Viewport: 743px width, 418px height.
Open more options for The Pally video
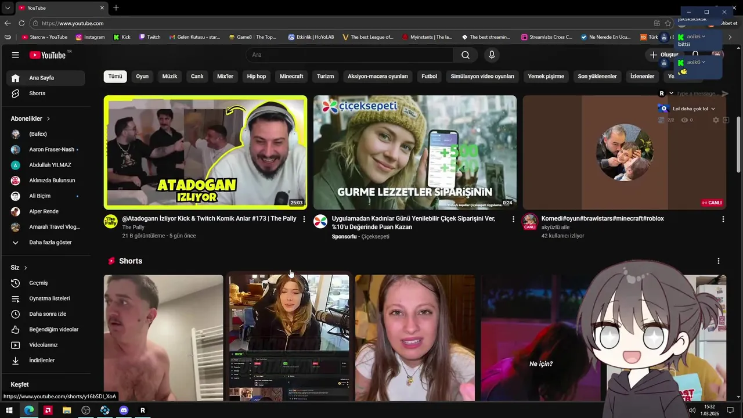[x=304, y=219]
